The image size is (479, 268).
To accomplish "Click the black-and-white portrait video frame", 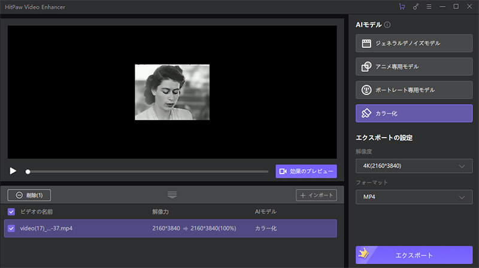I will click(172, 92).
